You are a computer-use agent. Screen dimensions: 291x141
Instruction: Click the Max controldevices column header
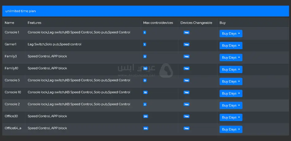tap(158, 23)
